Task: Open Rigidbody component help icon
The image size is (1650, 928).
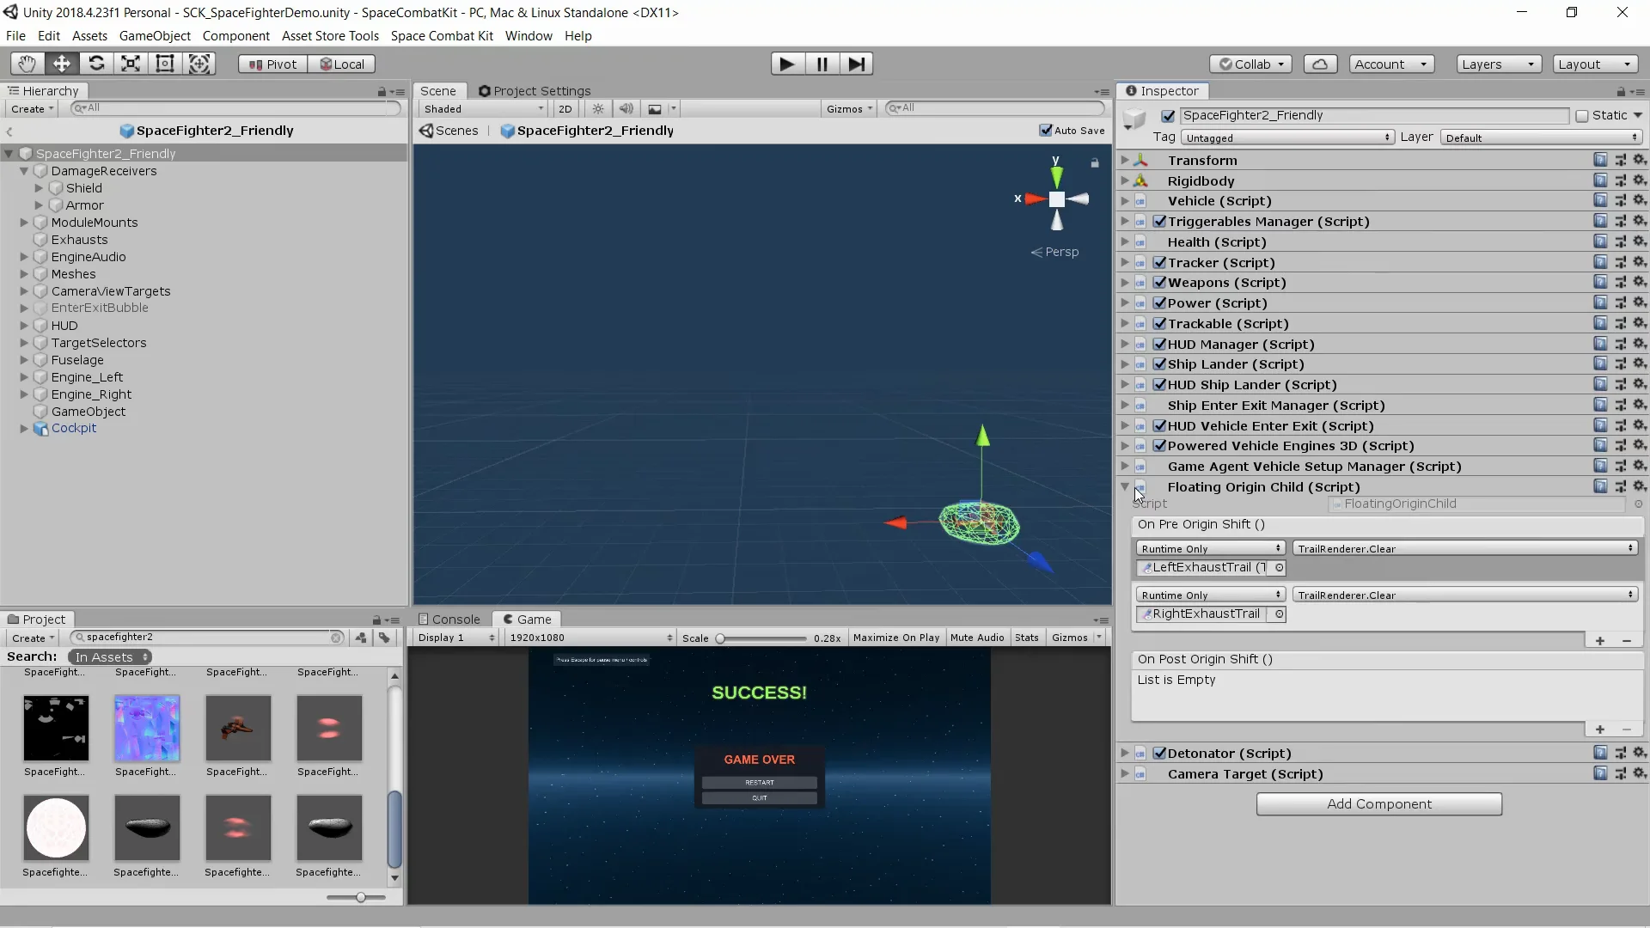Action: point(1600,180)
